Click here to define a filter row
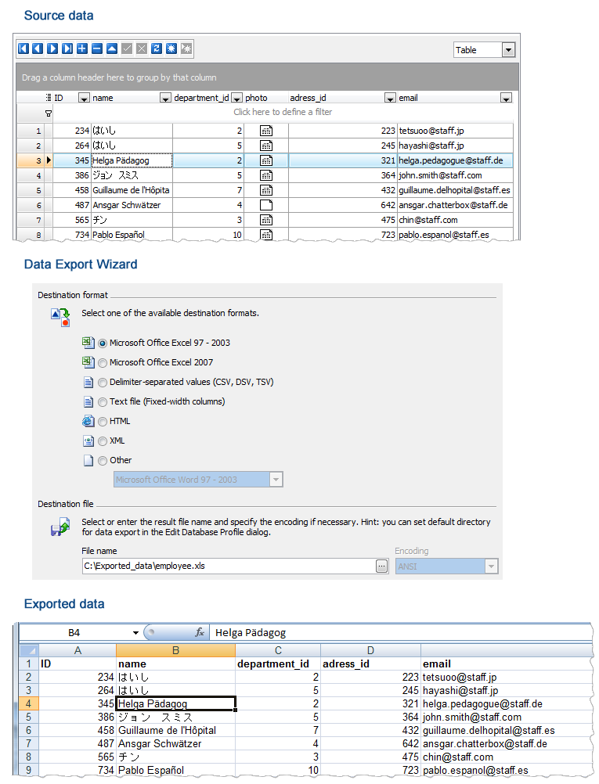599x784 pixels. click(282, 113)
